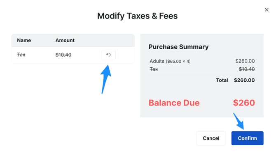This screenshot has height=158, width=276.
Task: Click the red Balance Due label
Action: (174, 103)
